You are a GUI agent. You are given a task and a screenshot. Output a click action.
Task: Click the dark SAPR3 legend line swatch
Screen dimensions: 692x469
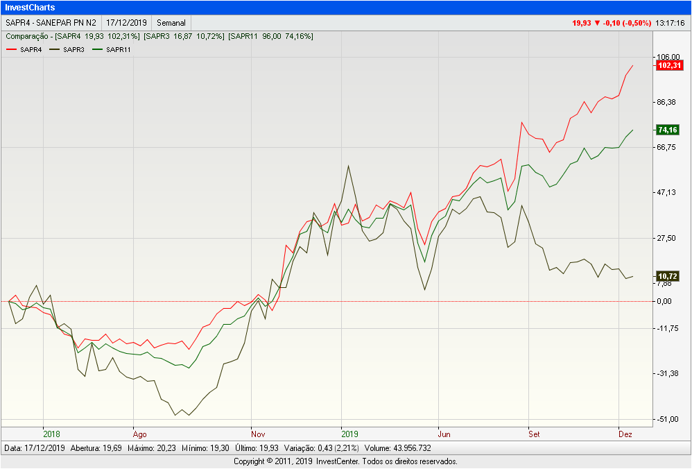click(54, 49)
